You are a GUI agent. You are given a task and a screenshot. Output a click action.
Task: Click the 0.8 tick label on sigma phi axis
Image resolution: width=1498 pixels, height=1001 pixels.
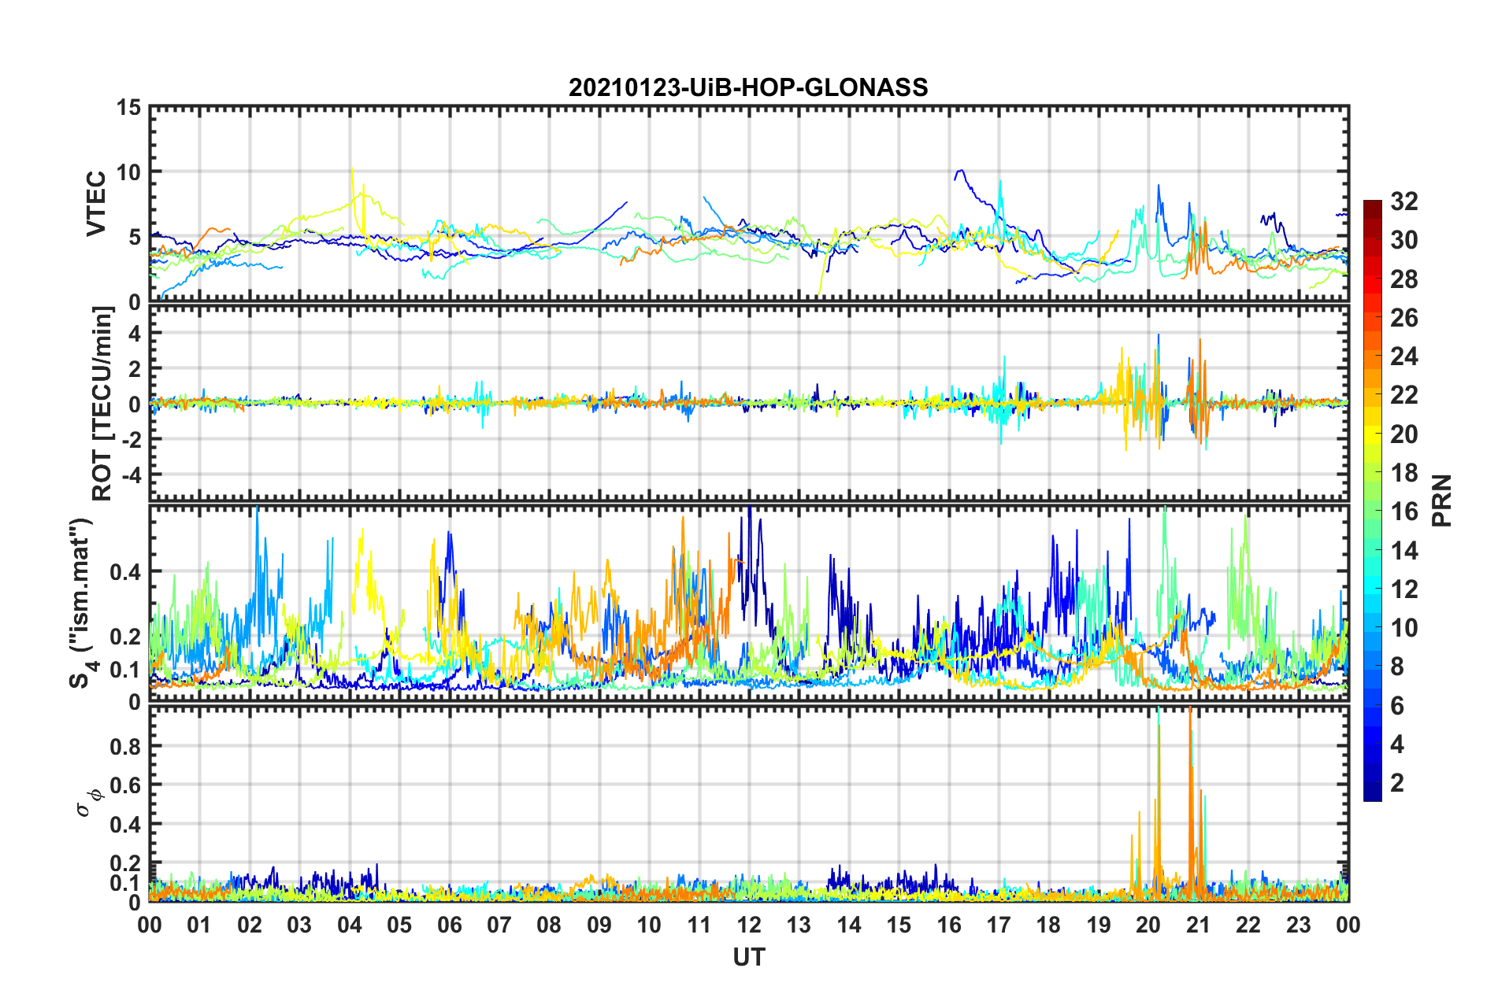pyautogui.click(x=125, y=746)
